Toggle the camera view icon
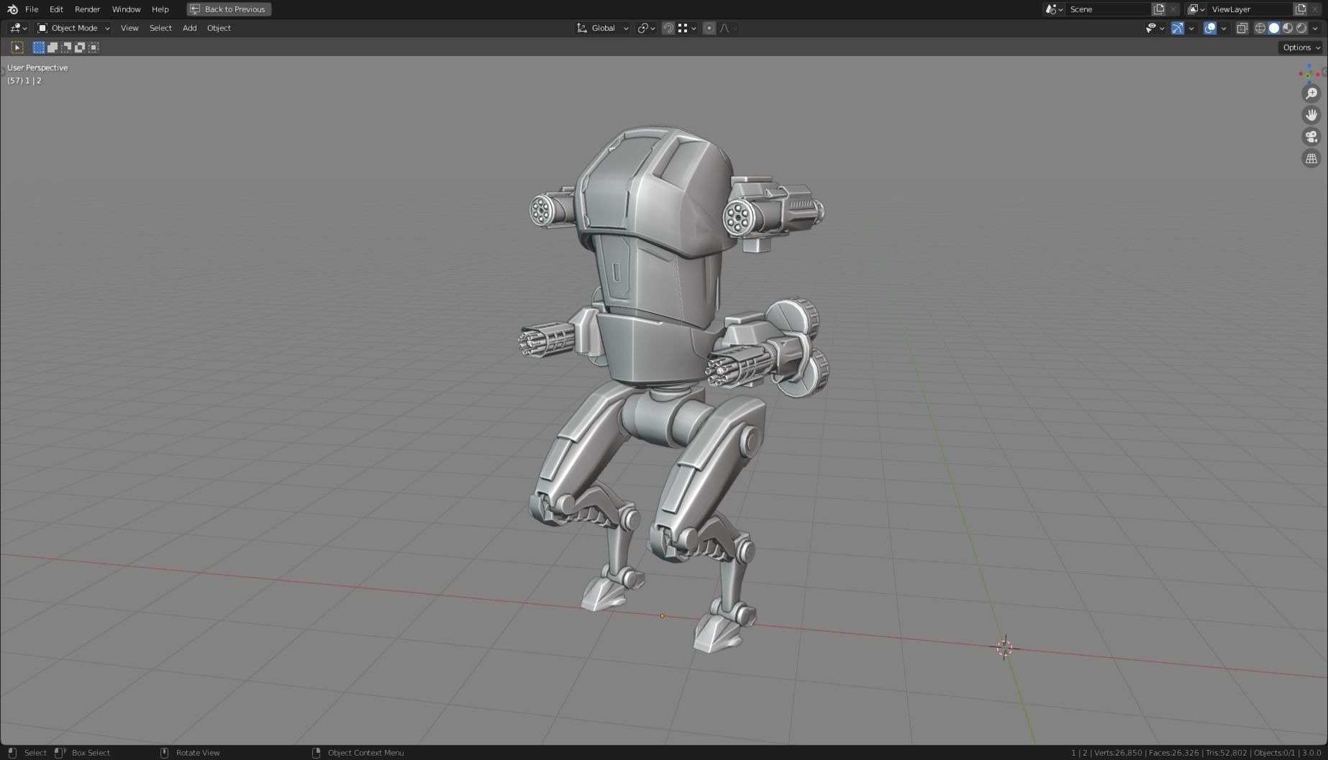The height and width of the screenshot is (760, 1328). click(x=1311, y=137)
